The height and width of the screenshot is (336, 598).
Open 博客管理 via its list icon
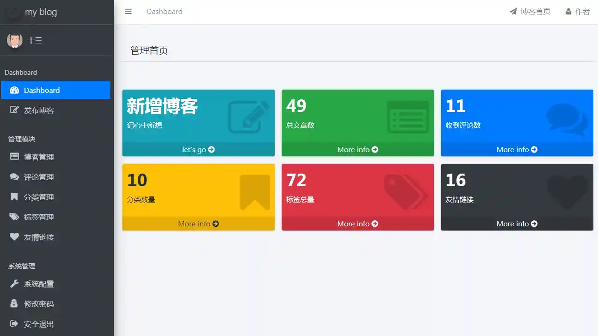14,157
